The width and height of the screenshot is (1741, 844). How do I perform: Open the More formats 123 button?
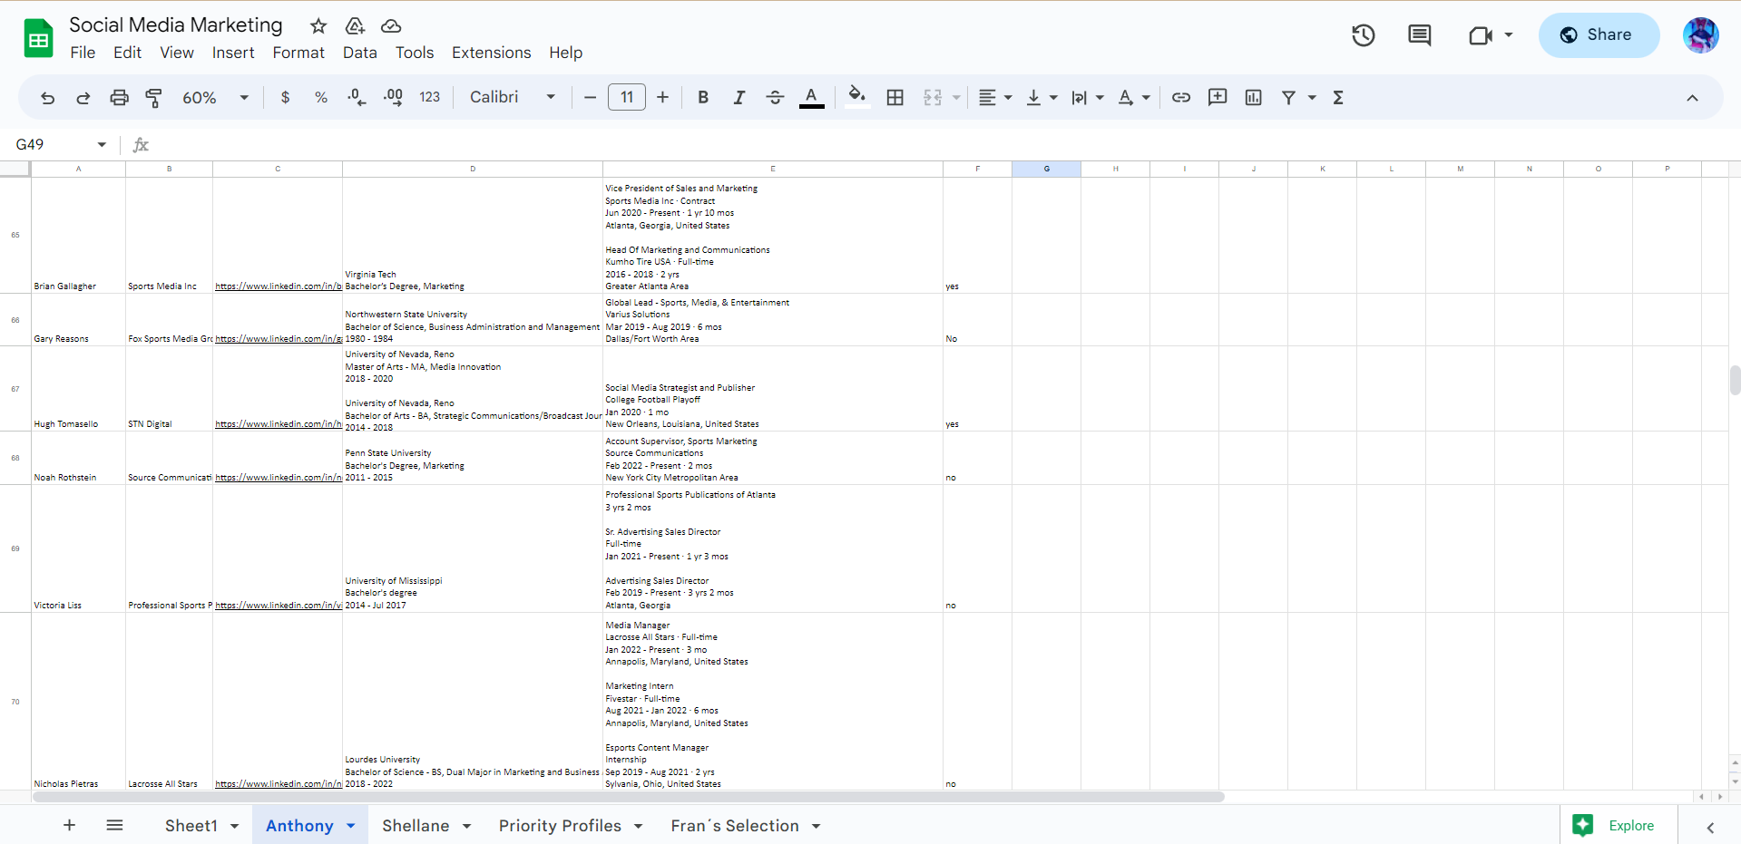coord(430,98)
